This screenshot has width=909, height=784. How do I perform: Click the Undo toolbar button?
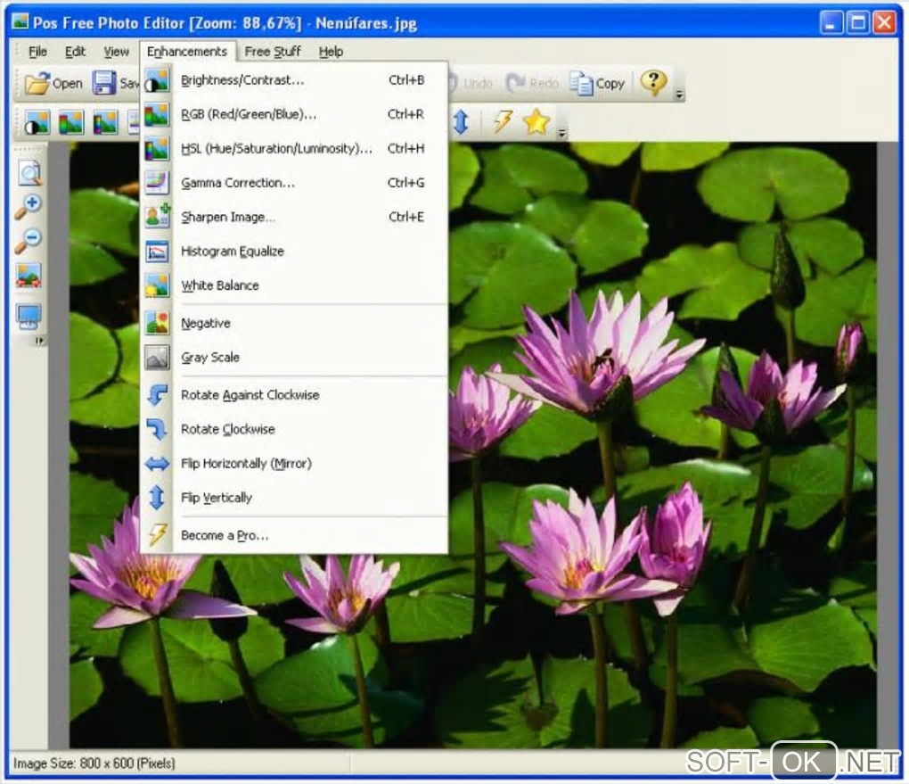[x=471, y=84]
